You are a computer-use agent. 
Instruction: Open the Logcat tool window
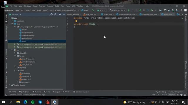tap(56, 92)
